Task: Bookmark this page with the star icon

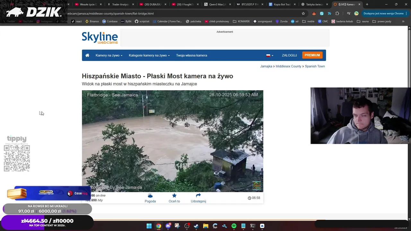Action: [x=303, y=13]
